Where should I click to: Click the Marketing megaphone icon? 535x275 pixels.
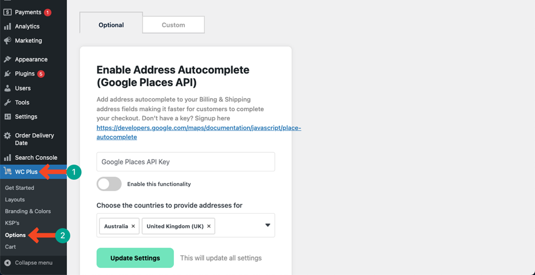coord(8,41)
